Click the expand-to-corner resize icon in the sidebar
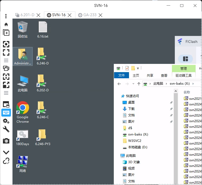The width and height of the screenshot is (202, 185). point(6,85)
